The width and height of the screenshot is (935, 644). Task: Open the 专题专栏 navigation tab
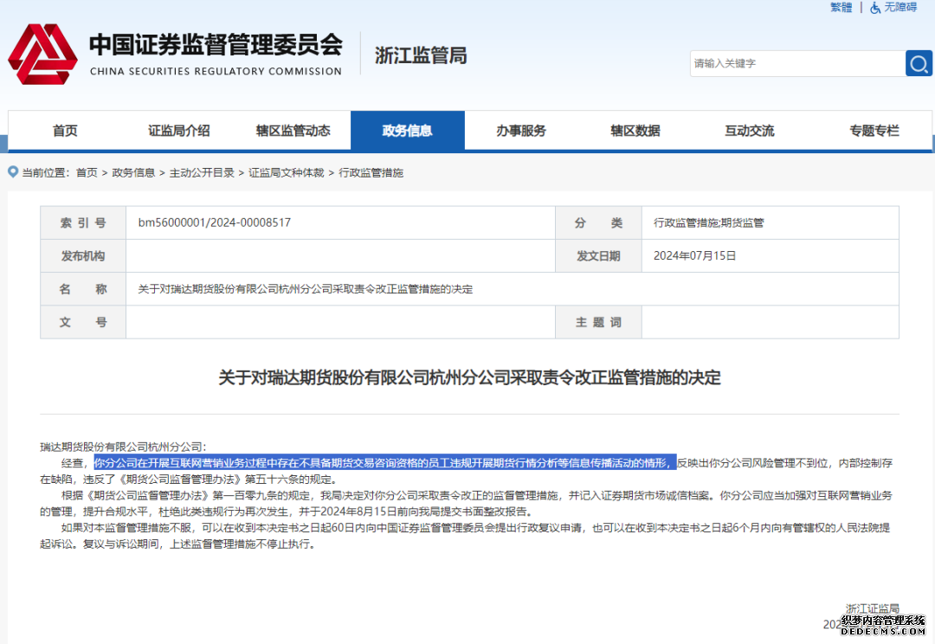coord(874,131)
